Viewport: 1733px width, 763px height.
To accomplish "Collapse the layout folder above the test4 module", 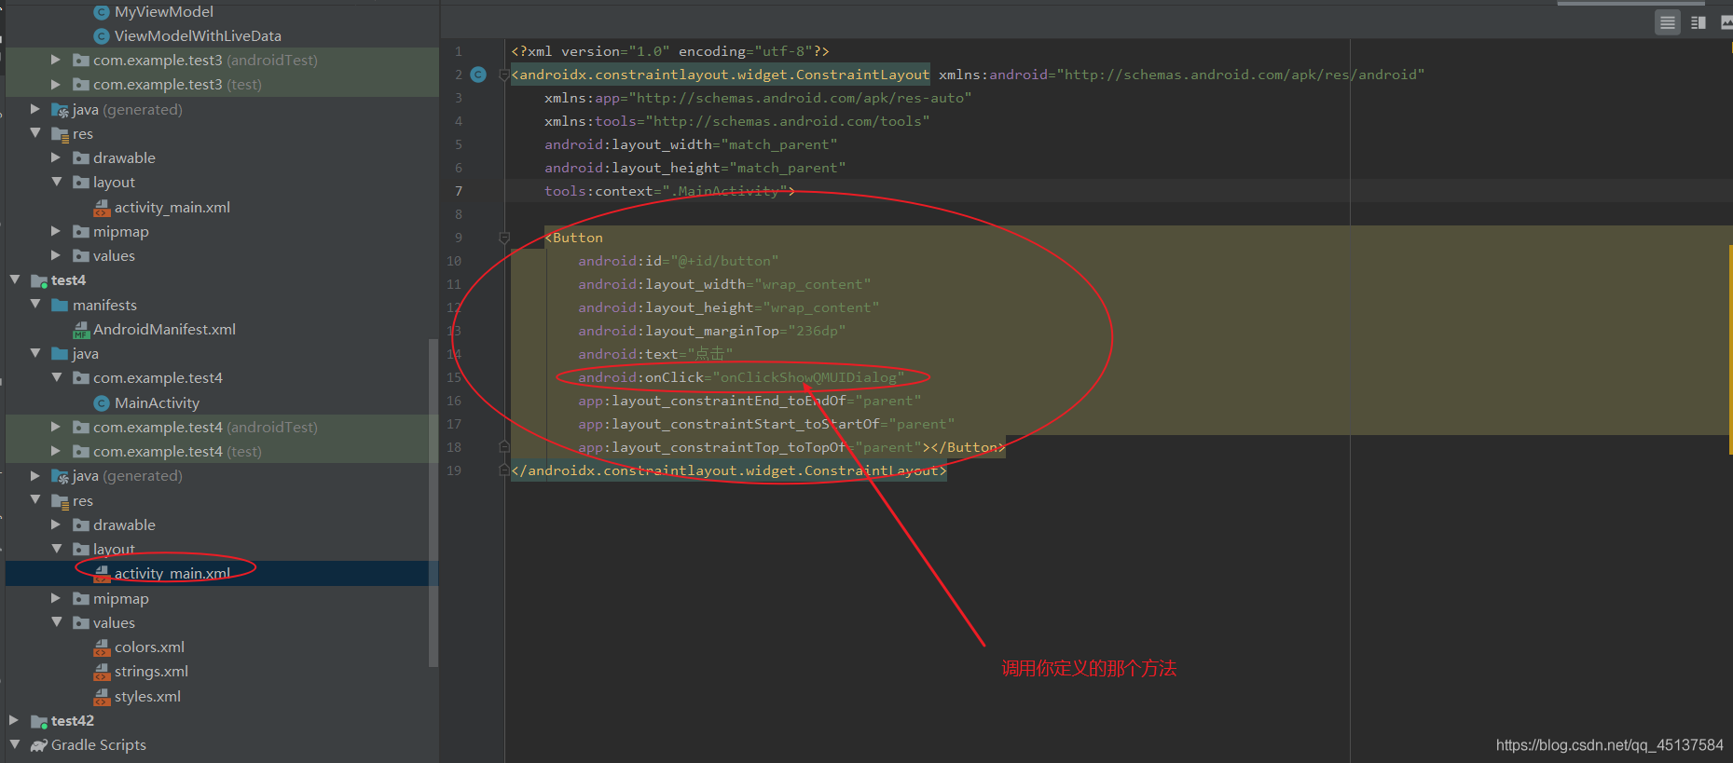I will [56, 182].
